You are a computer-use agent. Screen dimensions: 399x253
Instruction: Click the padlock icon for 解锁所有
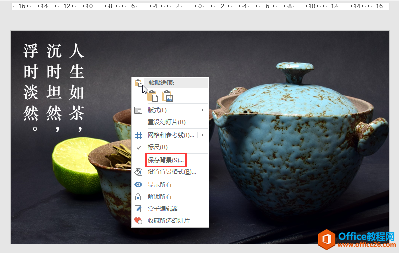139,196
